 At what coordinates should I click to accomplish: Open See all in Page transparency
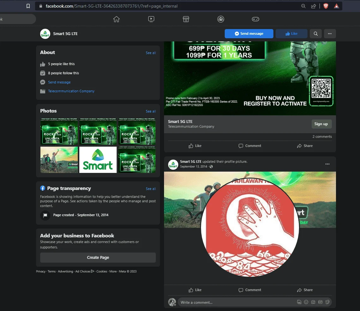coord(151,189)
